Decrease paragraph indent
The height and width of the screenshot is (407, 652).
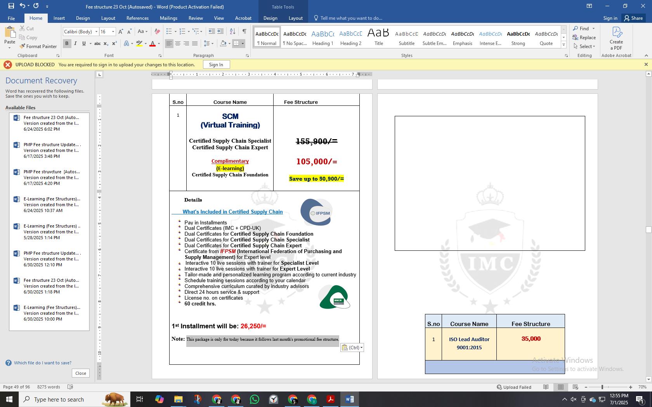[212, 31]
